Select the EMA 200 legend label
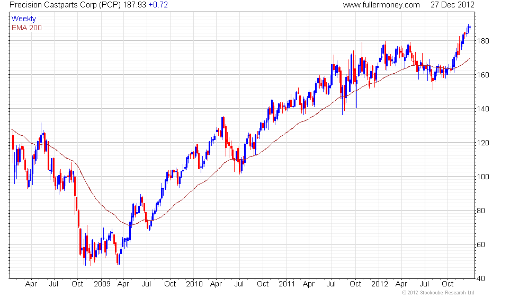The height and width of the screenshot is (297, 519). tap(26, 28)
